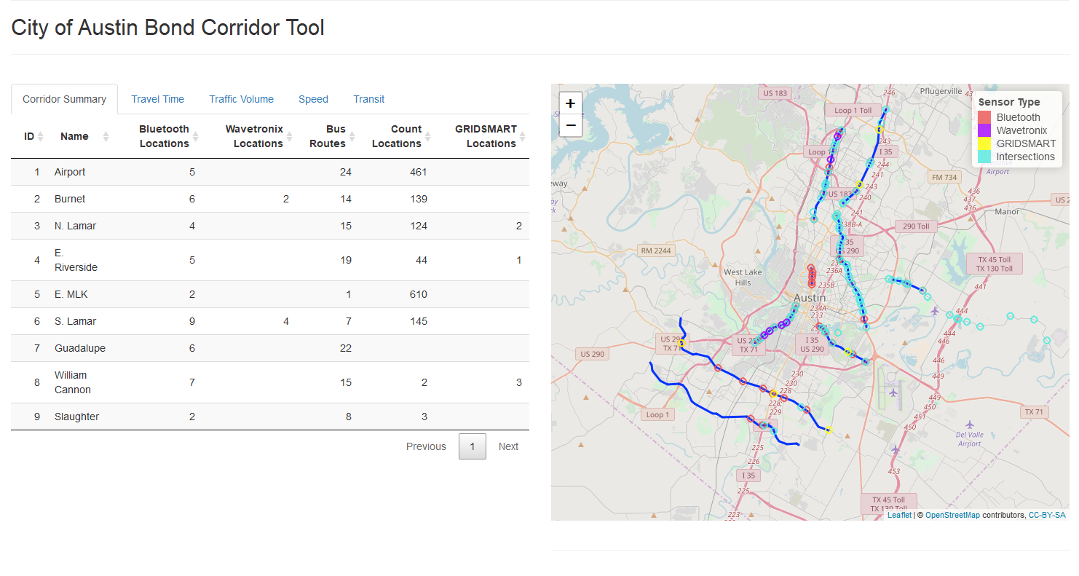
Task: Select the N. Lamar corridor row
Action: coord(270,226)
